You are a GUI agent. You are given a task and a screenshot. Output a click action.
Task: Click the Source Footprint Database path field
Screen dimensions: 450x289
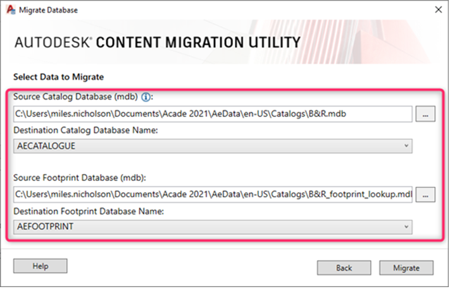coord(213,194)
